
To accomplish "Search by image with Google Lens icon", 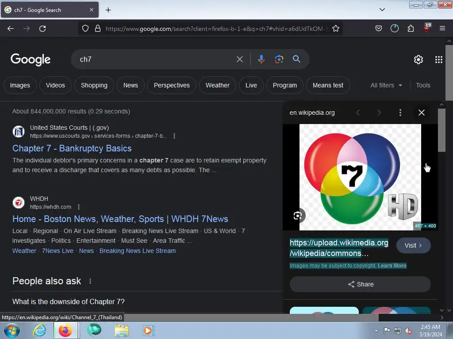I will pyautogui.click(x=279, y=59).
